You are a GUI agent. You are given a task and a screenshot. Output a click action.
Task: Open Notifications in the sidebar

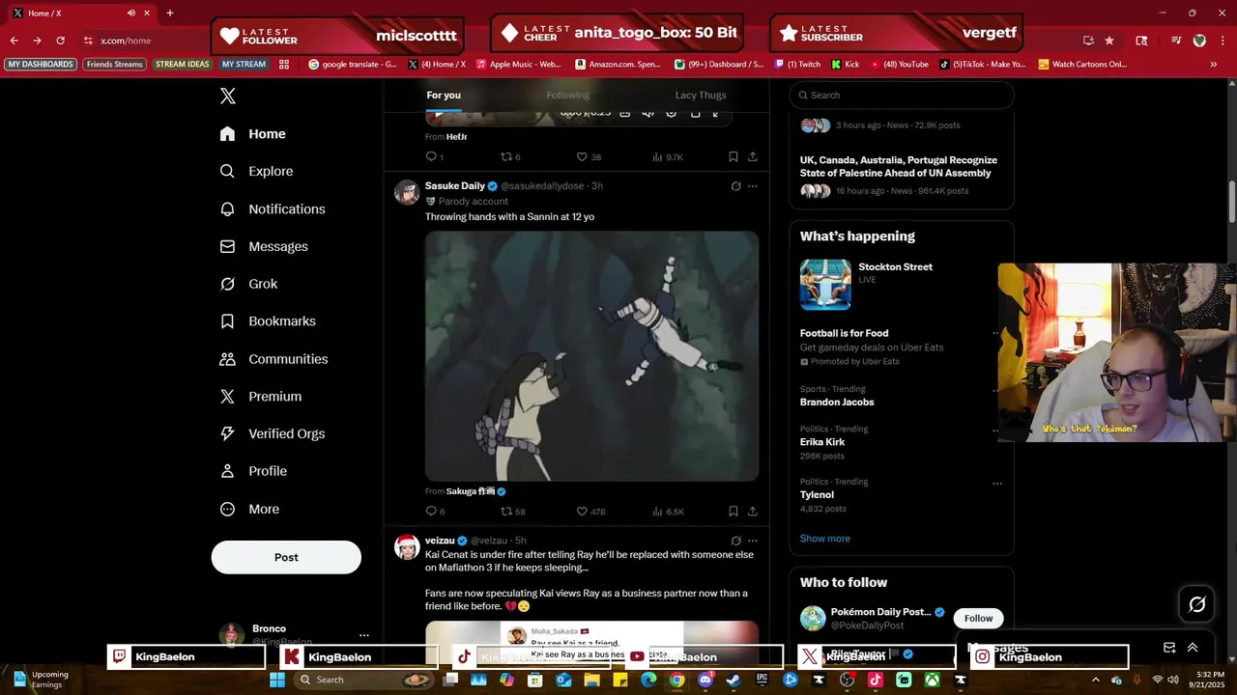pyautogui.click(x=273, y=208)
